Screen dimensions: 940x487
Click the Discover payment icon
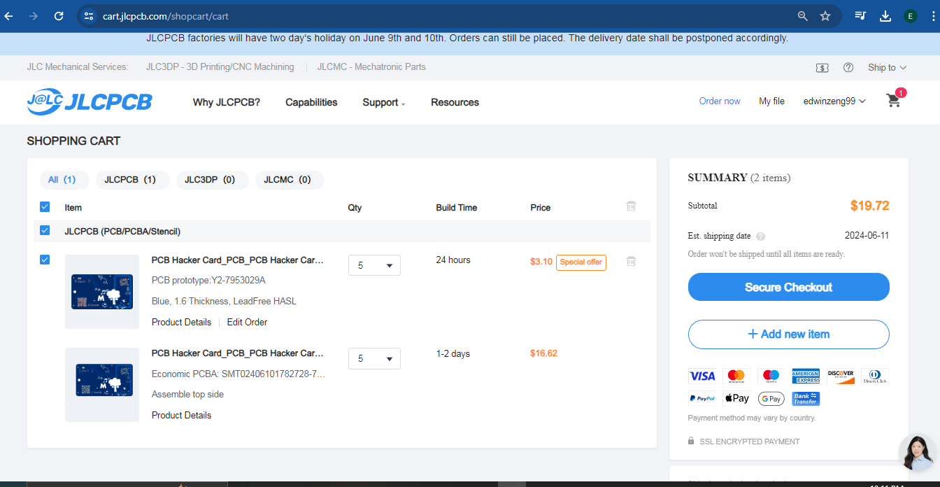tap(841, 376)
